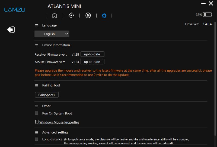
Task: Click the list icon next to Device Information
Action: coord(37,45)
